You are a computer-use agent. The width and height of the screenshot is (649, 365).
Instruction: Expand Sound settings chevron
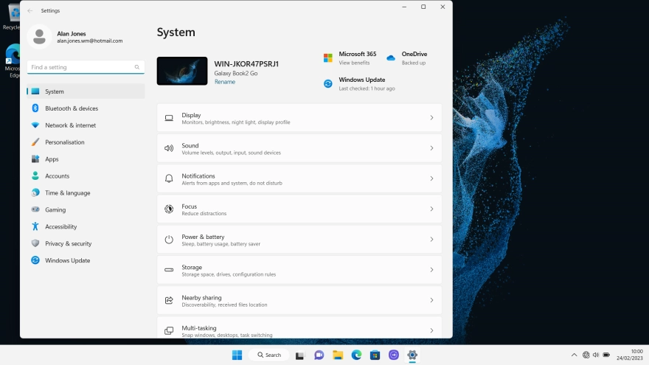431,148
